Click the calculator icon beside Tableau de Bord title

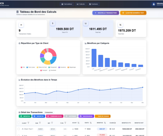coord(17,12)
